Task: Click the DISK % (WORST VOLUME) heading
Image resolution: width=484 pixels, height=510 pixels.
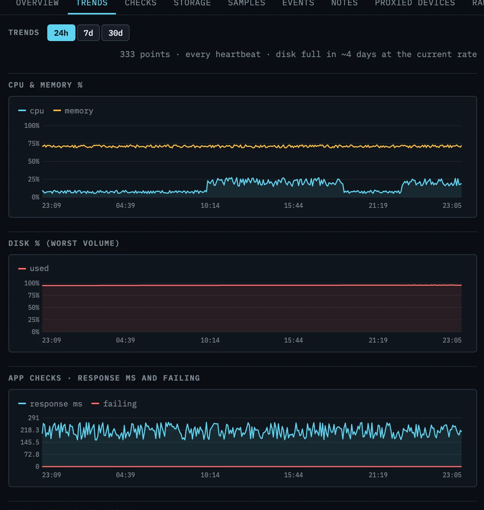Action: coord(64,243)
